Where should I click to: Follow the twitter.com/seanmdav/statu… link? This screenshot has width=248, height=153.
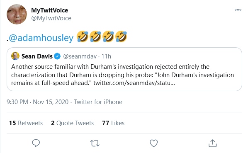tap(134, 83)
